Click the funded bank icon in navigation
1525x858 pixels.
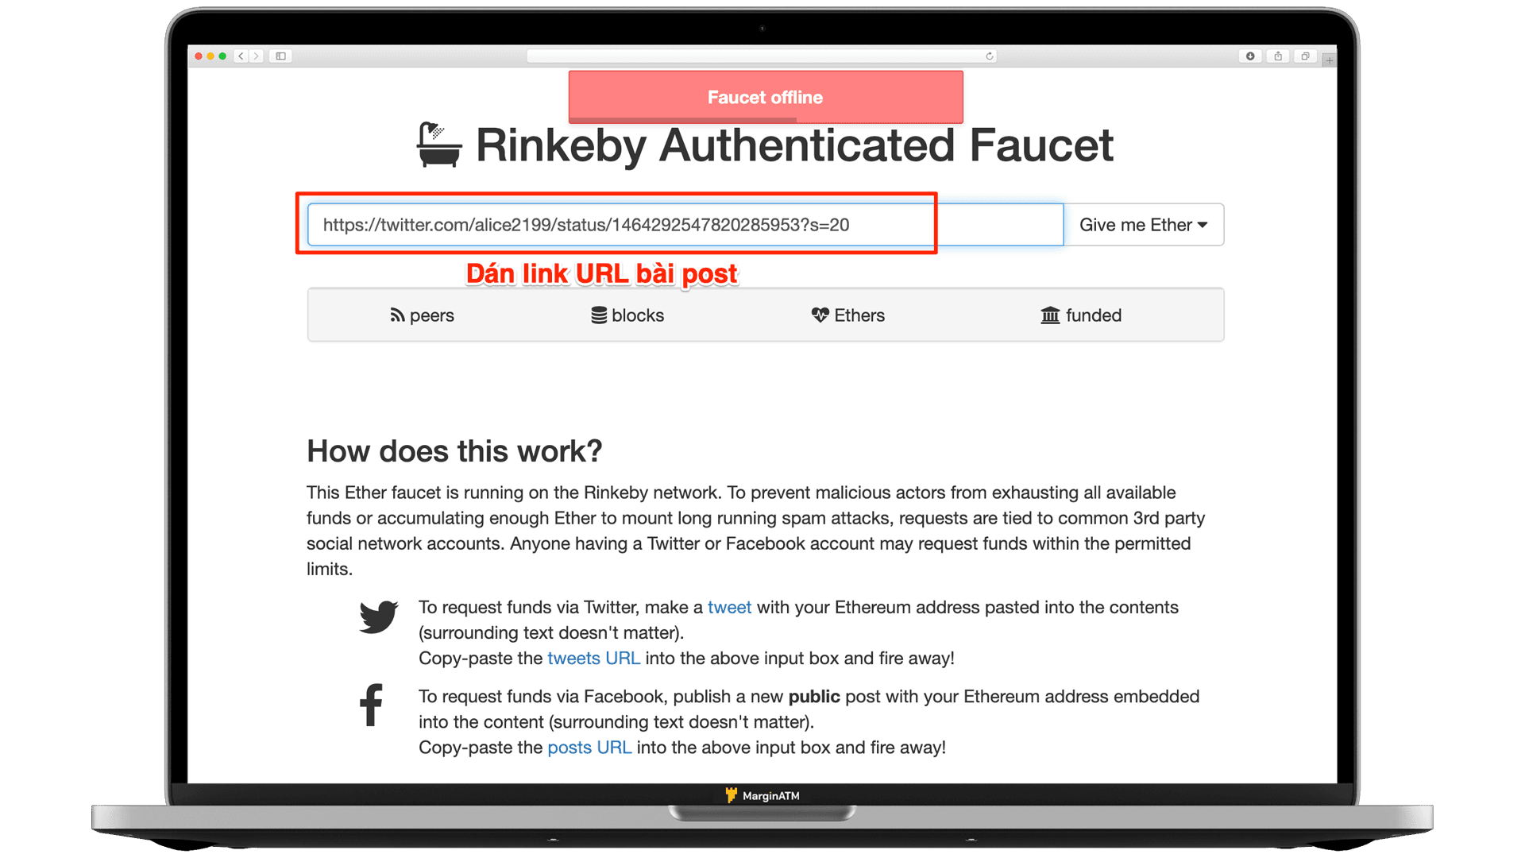(1048, 315)
